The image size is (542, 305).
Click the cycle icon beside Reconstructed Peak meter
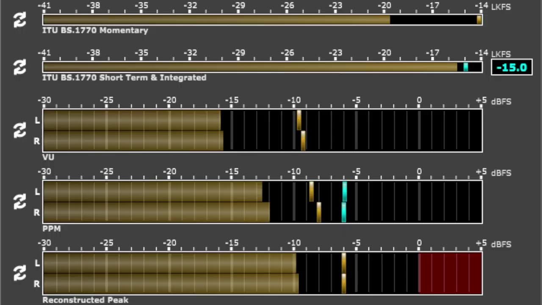(x=20, y=273)
